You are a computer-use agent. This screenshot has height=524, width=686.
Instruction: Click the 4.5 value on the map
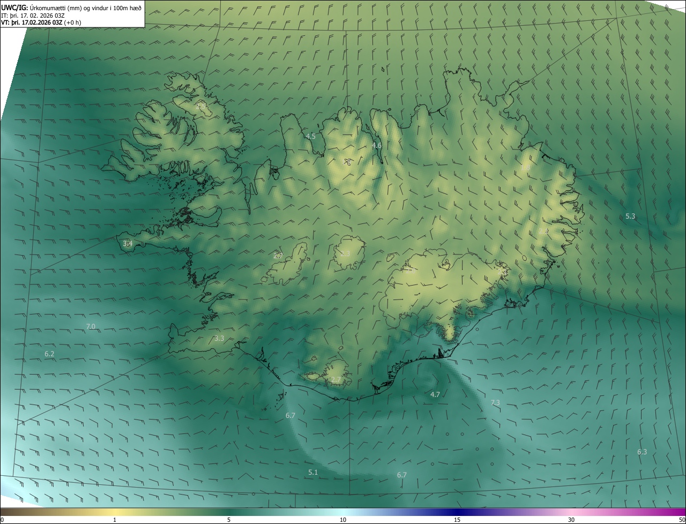tap(310, 136)
